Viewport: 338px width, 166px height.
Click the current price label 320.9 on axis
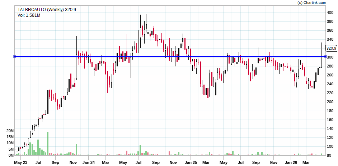click(x=331, y=49)
